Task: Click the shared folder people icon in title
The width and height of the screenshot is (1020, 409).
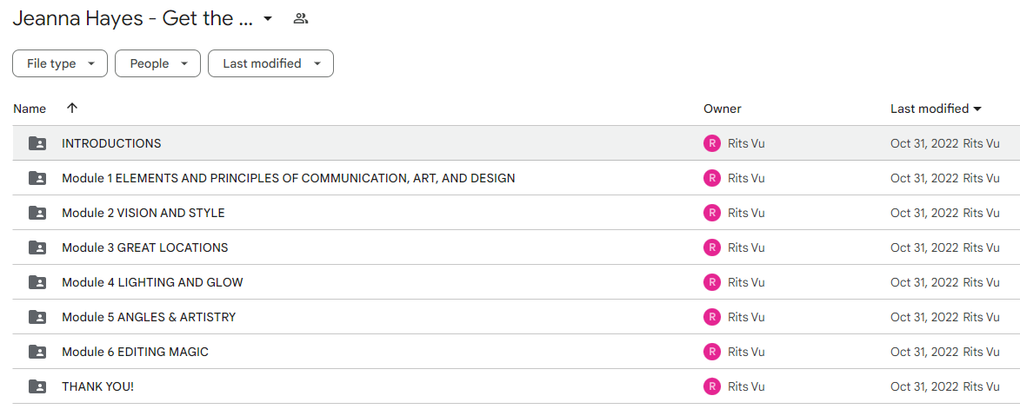Action: coord(300,19)
